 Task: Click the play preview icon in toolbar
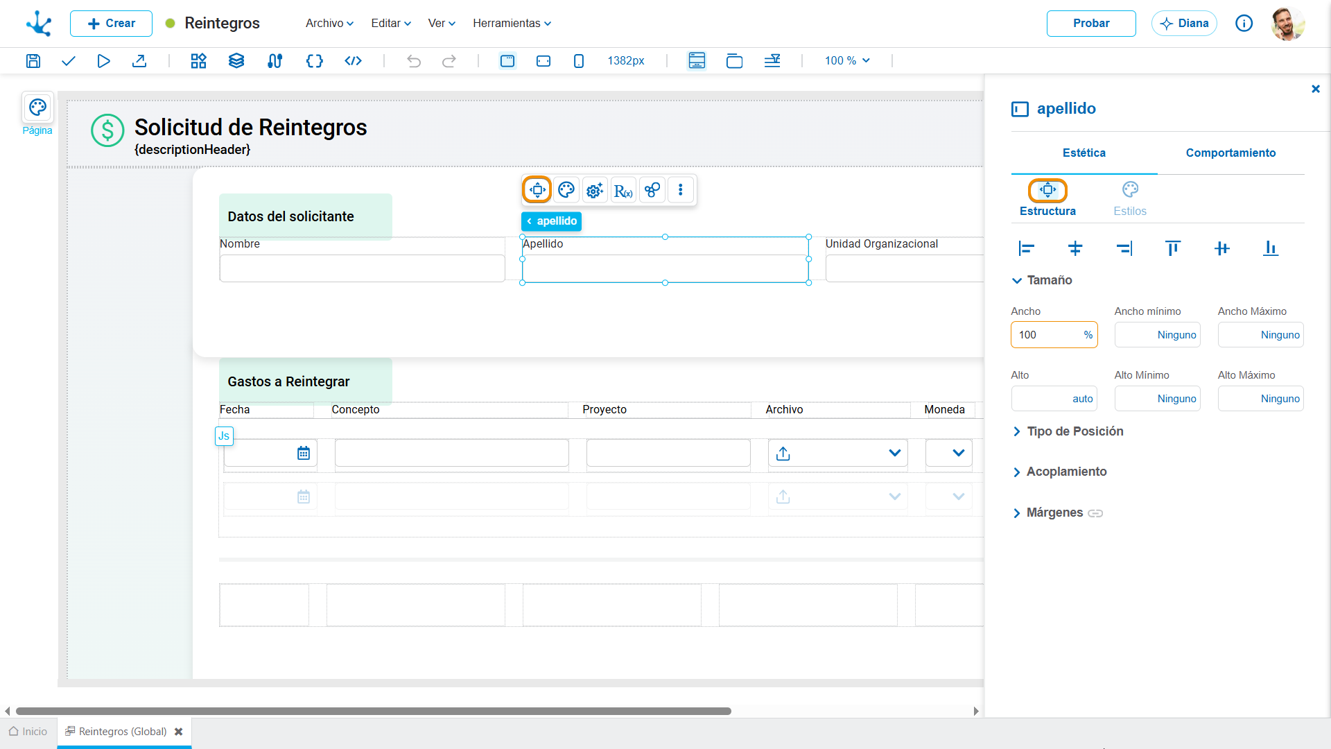click(103, 61)
